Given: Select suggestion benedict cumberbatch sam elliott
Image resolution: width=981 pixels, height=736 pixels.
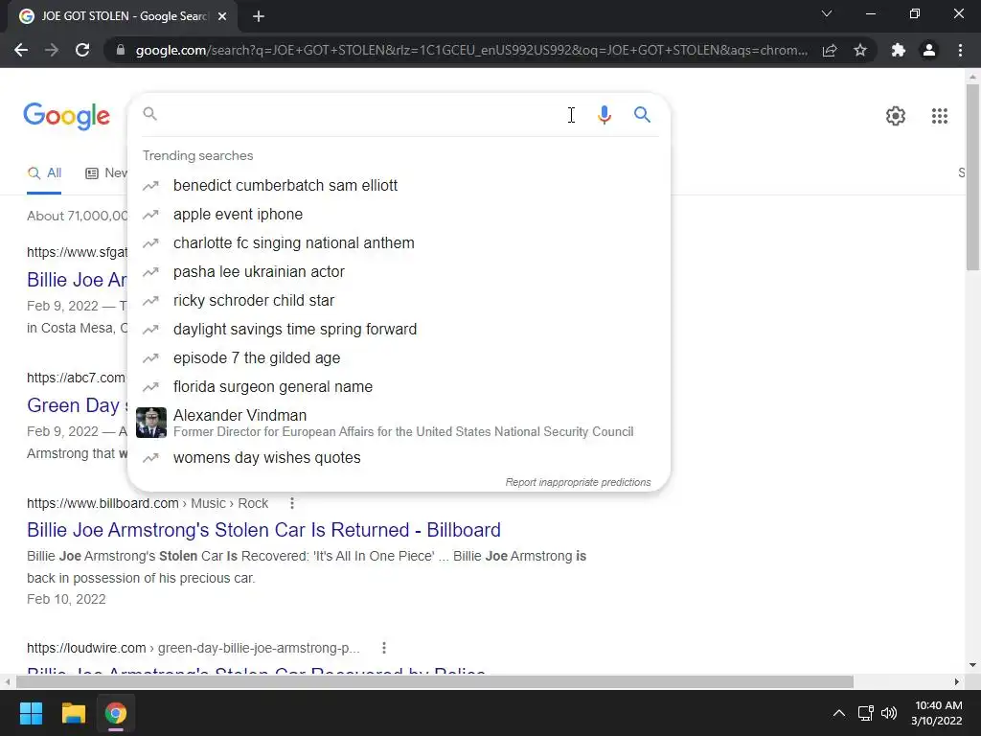Looking at the screenshot, I should [399, 185].
